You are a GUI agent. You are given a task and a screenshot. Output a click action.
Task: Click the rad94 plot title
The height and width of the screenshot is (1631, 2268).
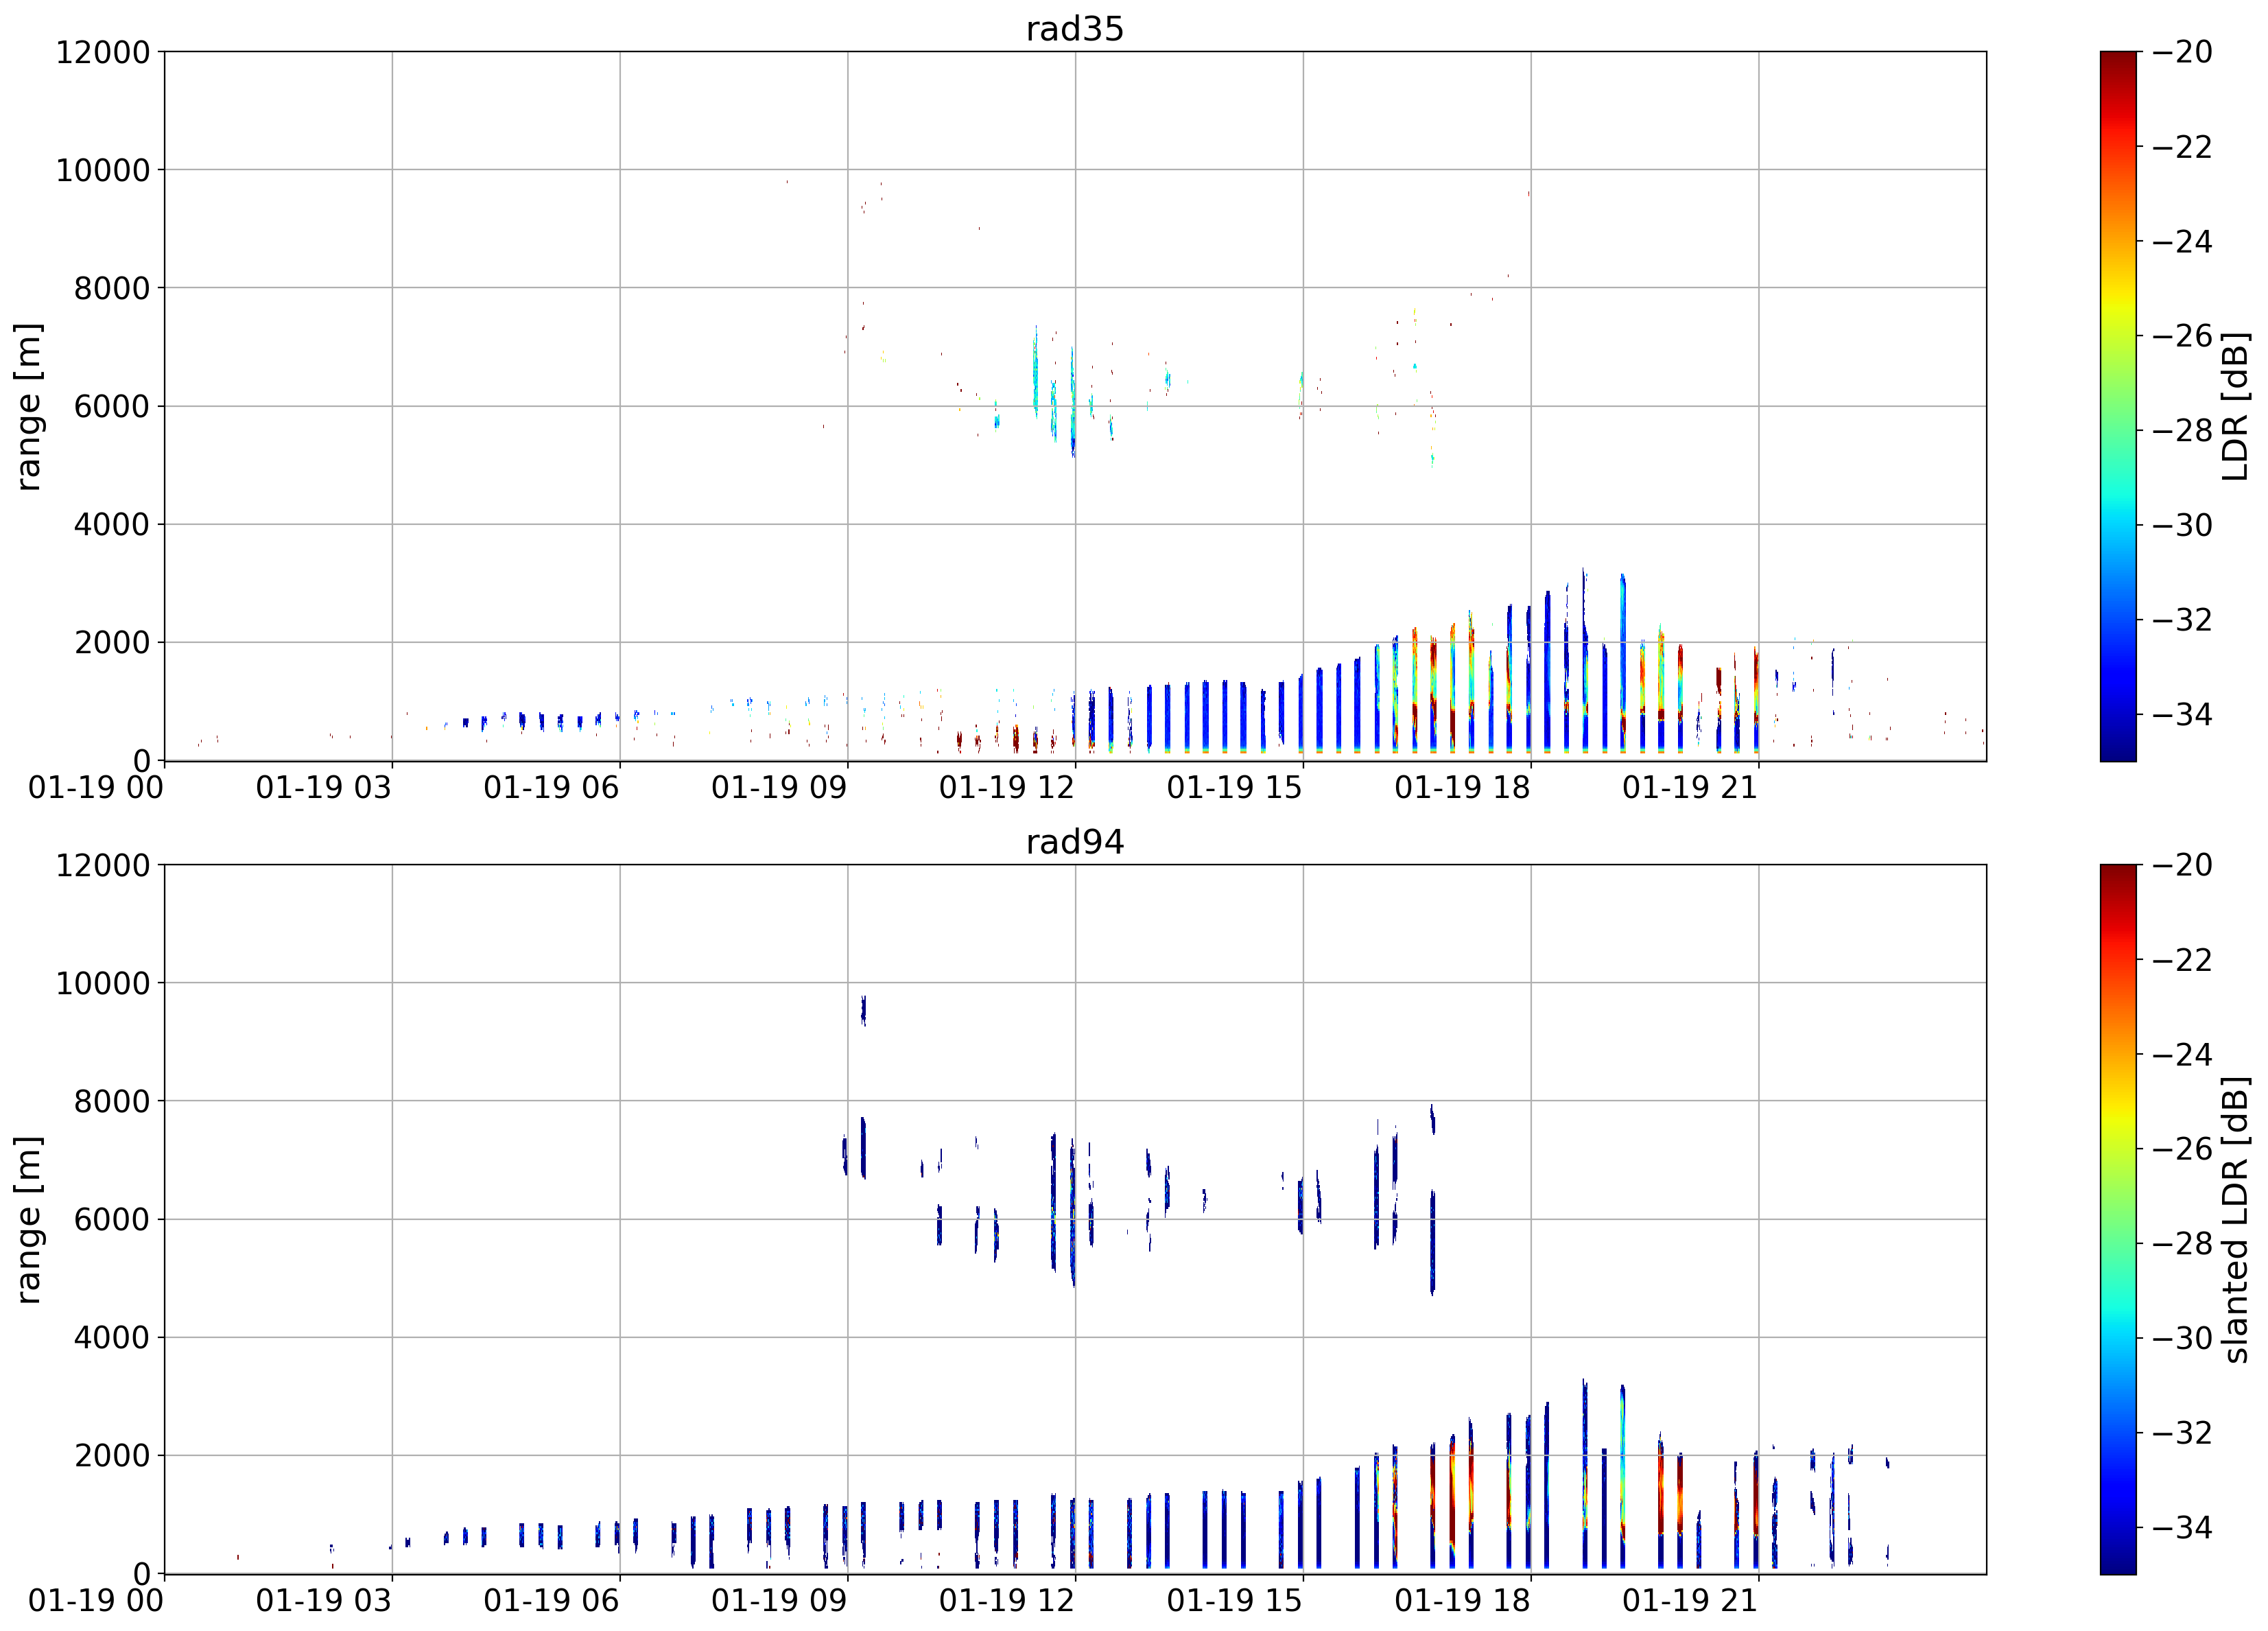1075,842
